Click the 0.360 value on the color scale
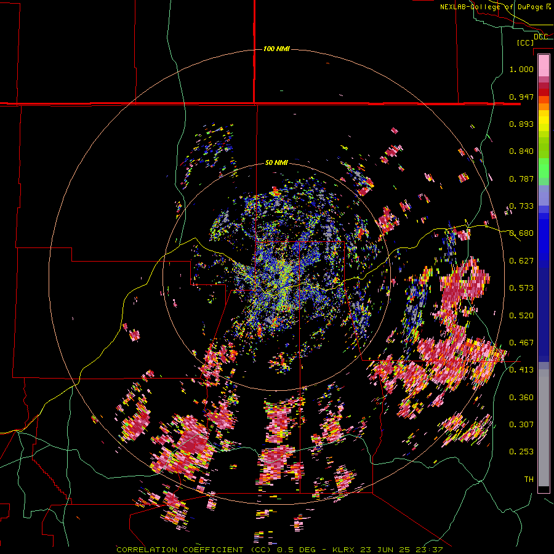554x554 pixels. pos(521,398)
